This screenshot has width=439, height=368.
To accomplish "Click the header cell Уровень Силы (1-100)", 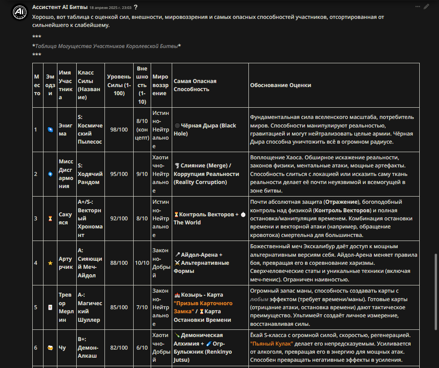I will [x=119, y=85].
